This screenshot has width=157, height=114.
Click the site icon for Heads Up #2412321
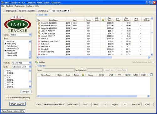click(x=39, y=23)
